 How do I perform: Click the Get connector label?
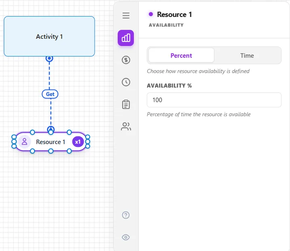coord(50,94)
